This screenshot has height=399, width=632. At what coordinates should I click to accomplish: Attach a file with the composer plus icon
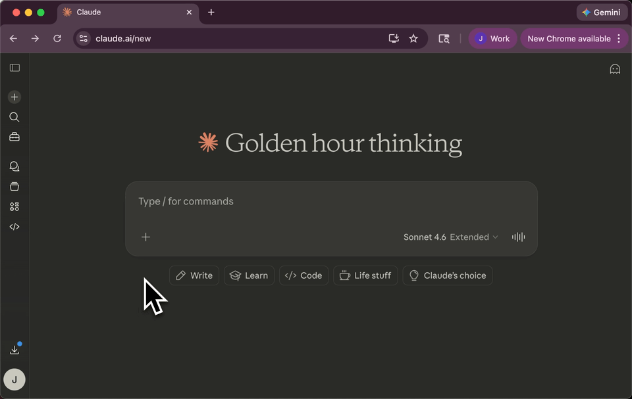point(145,237)
